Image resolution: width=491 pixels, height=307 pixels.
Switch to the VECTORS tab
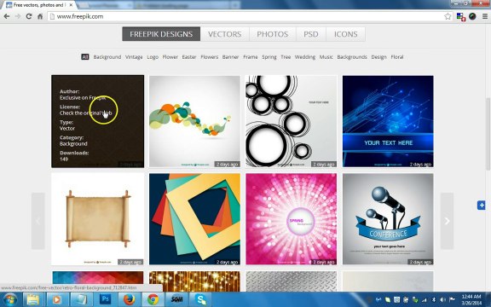click(224, 34)
